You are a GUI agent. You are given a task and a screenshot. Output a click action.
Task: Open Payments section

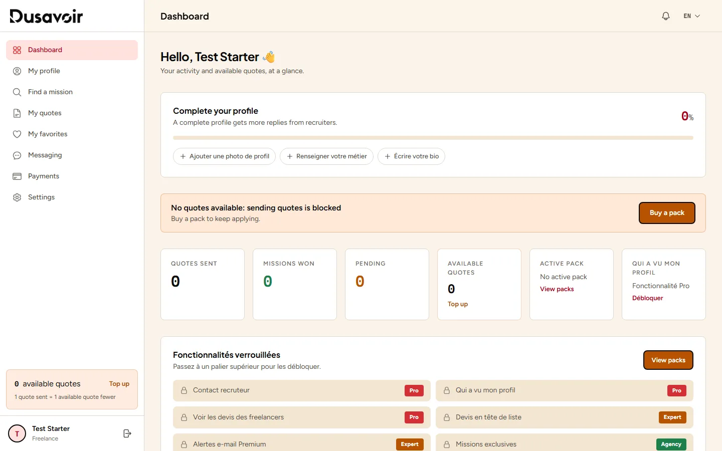click(x=72, y=176)
